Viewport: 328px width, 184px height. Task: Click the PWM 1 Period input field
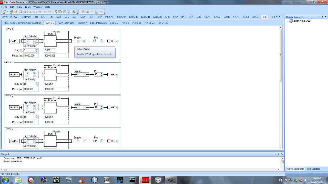(31, 89)
